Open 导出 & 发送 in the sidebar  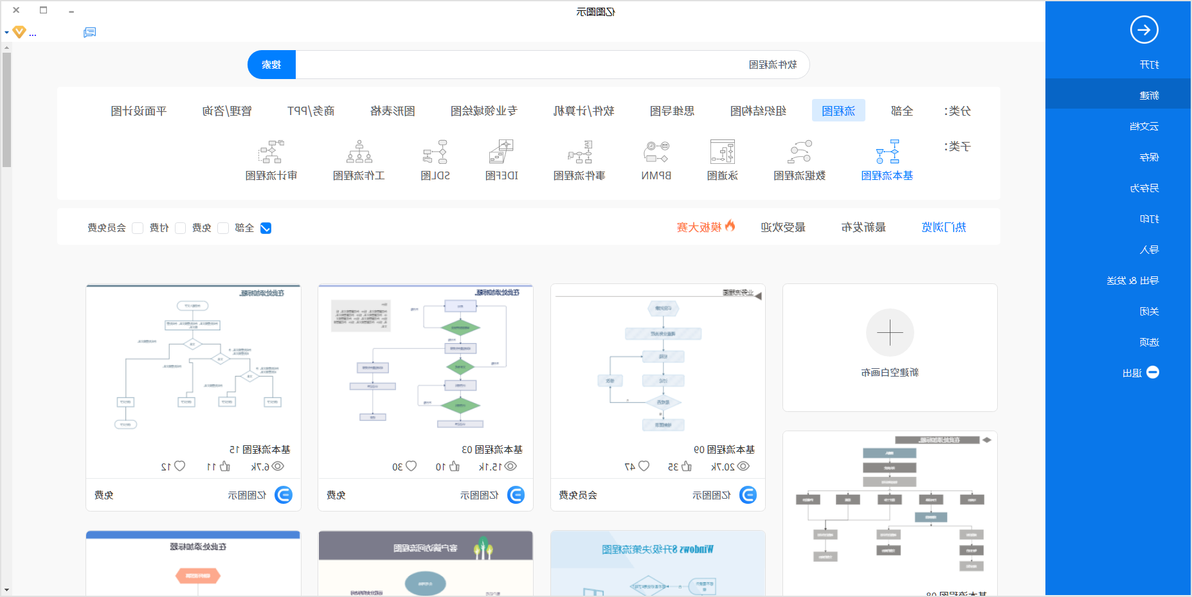point(1118,281)
